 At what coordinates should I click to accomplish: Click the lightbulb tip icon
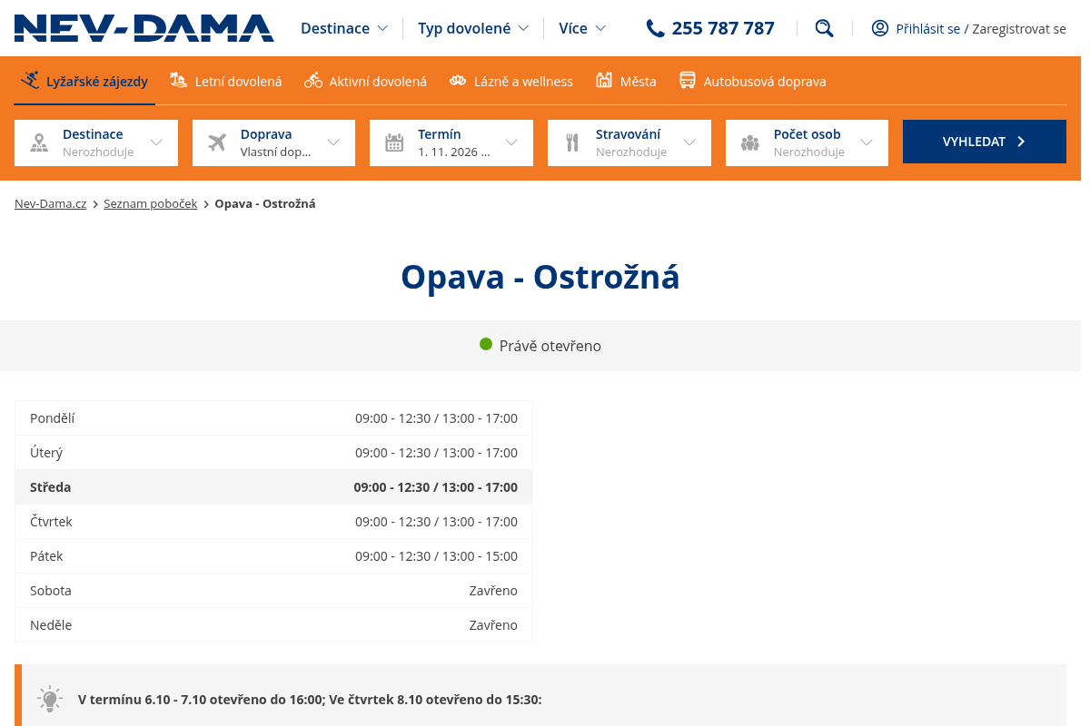[x=50, y=699]
